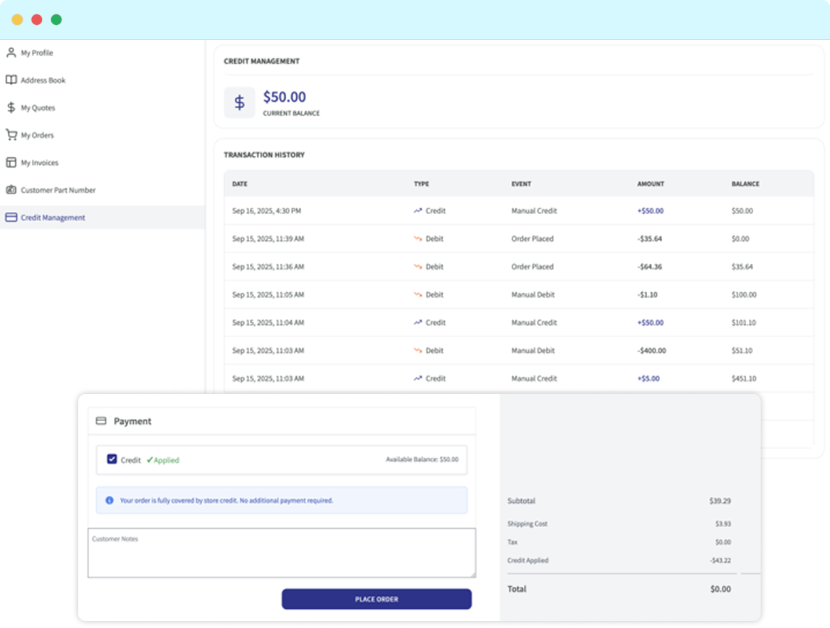Click the My Invoices layout icon
Screen dimensions: 830x628
coord(11,162)
